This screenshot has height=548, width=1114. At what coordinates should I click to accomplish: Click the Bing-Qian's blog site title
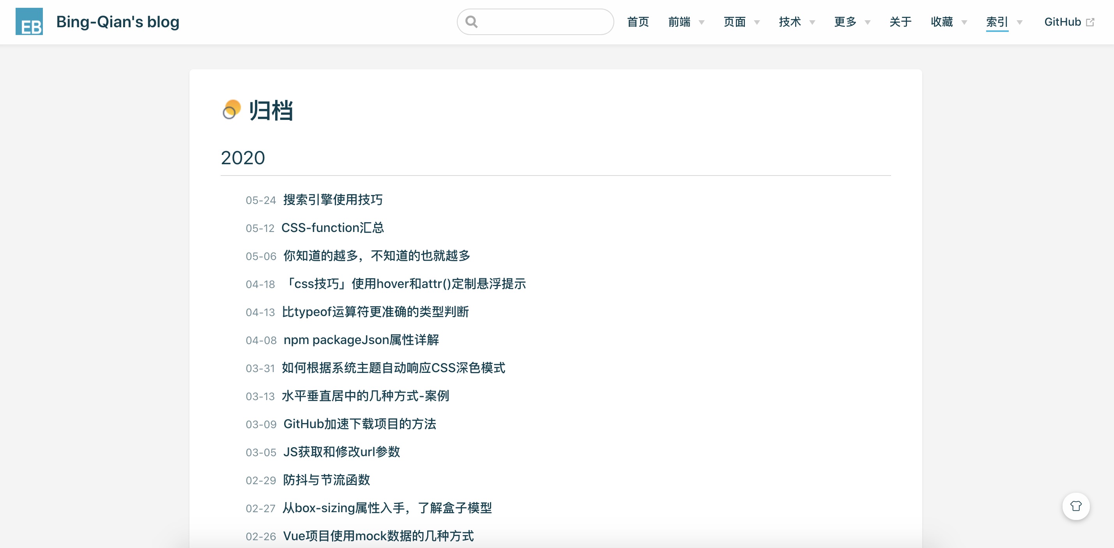[118, 21]
